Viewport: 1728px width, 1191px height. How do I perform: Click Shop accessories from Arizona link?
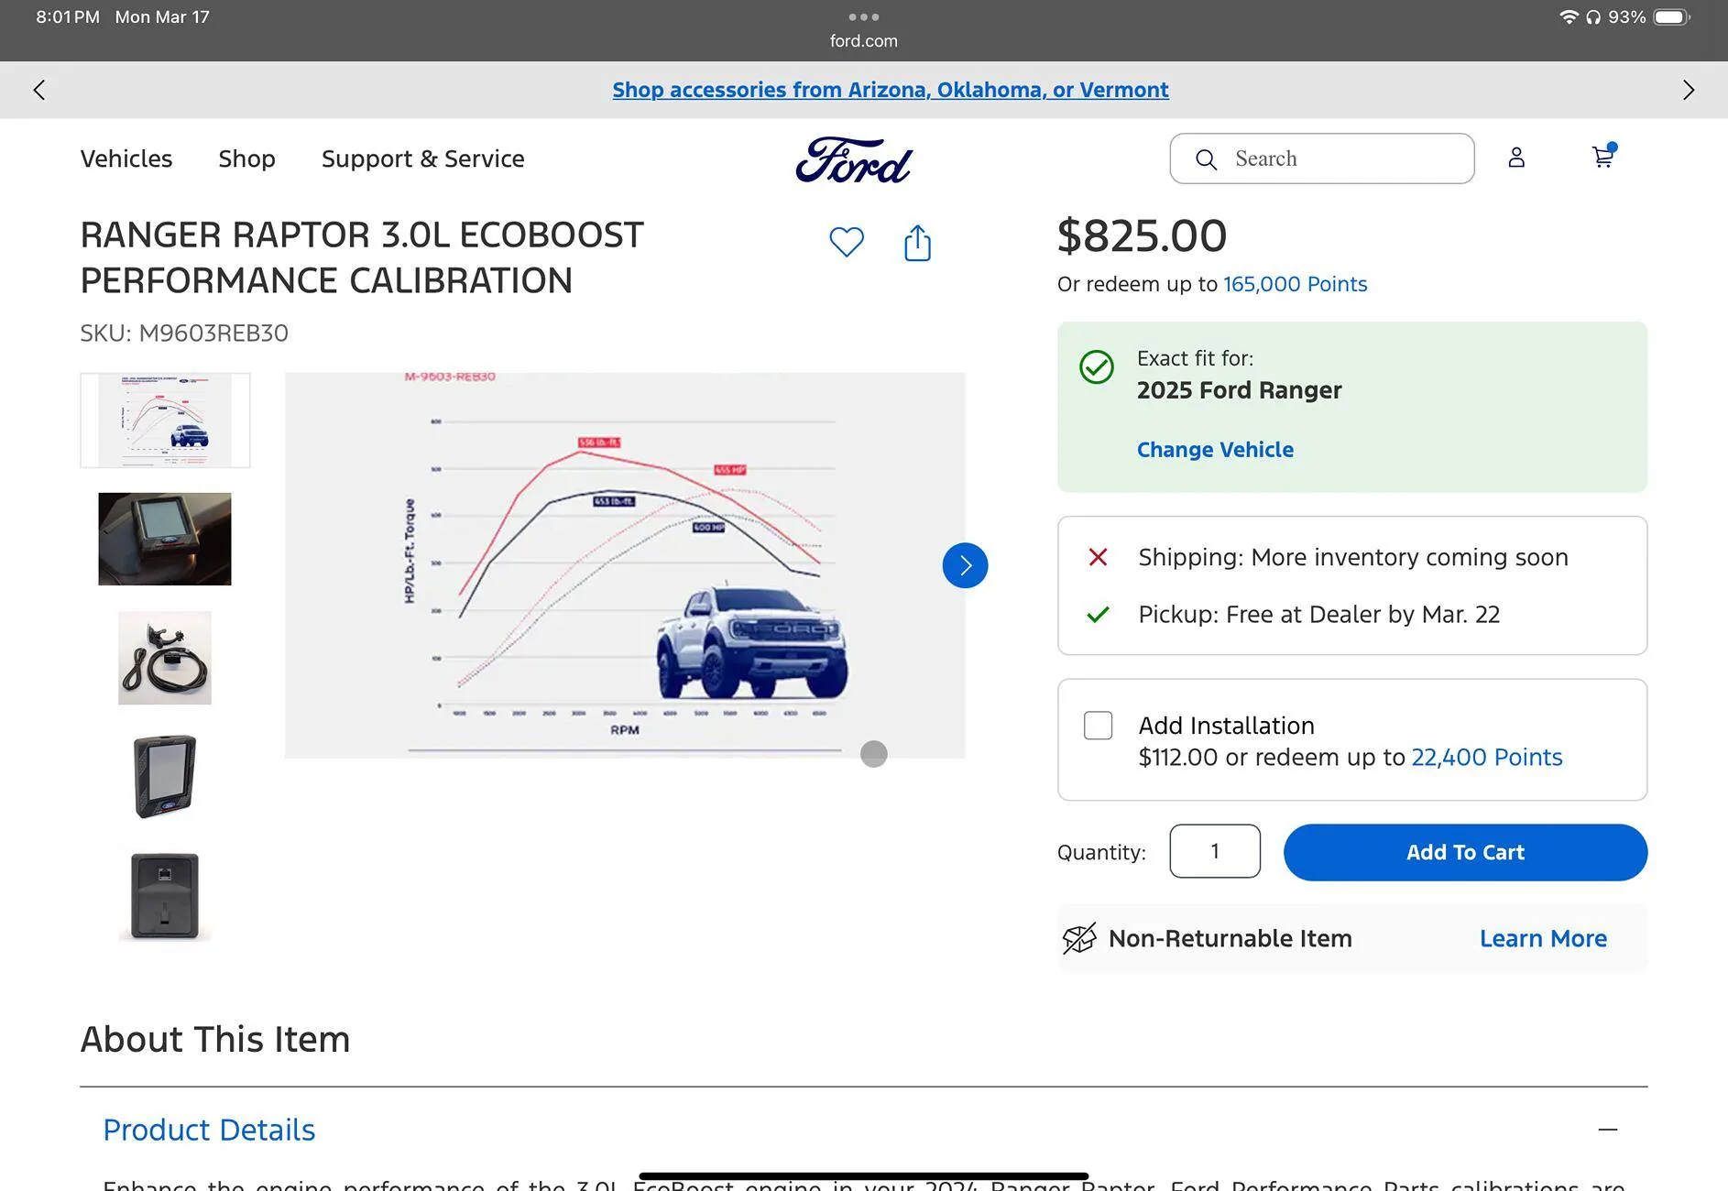[x=890, y=90]
